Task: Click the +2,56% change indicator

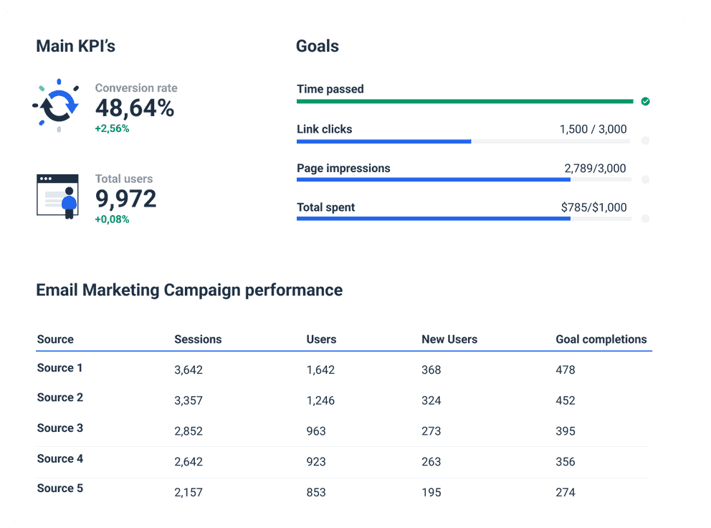Action: coord(112,128)
